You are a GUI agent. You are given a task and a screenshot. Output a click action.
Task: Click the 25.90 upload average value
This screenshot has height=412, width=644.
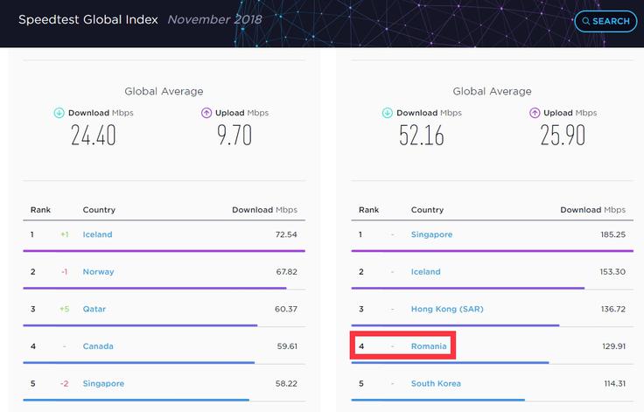point(563,136)
